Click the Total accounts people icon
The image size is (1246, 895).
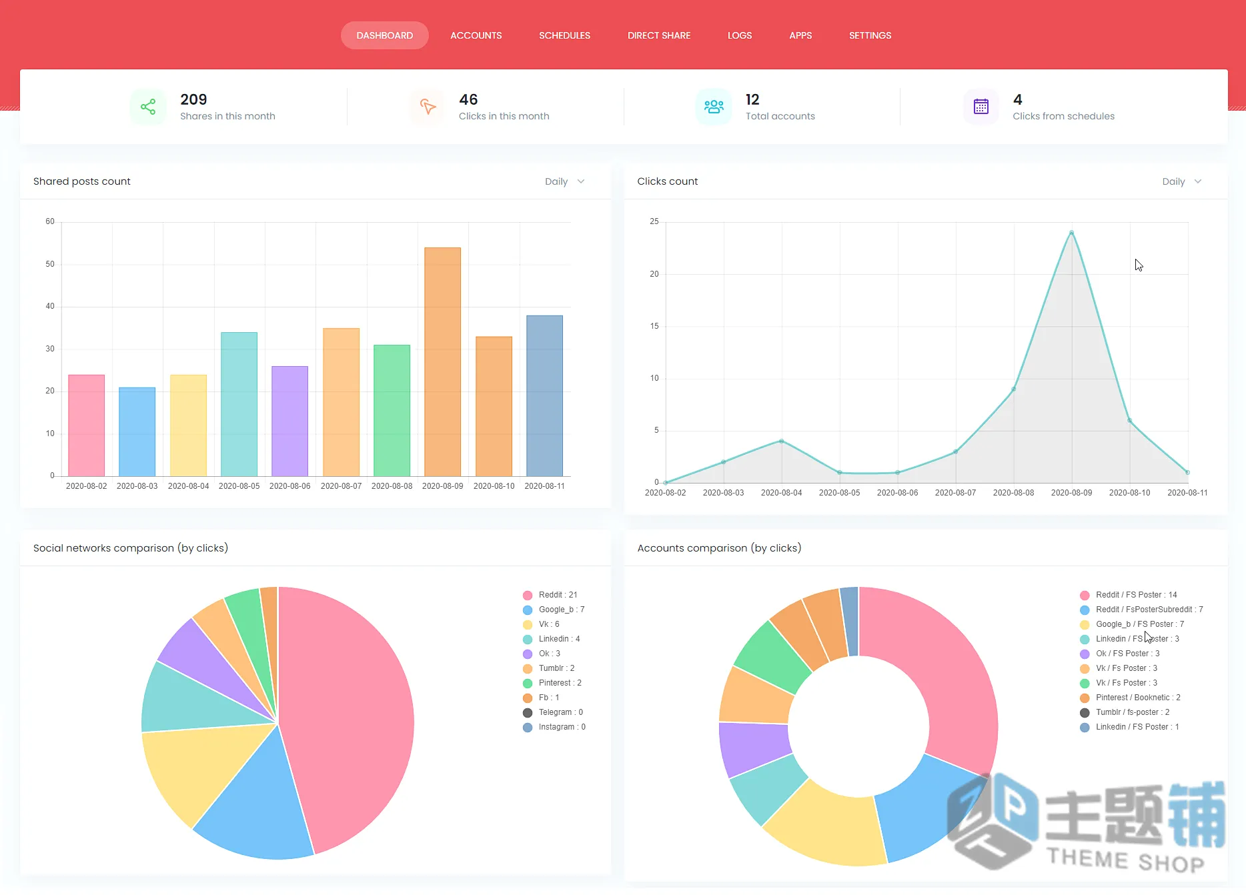click(x=714, y=107)
